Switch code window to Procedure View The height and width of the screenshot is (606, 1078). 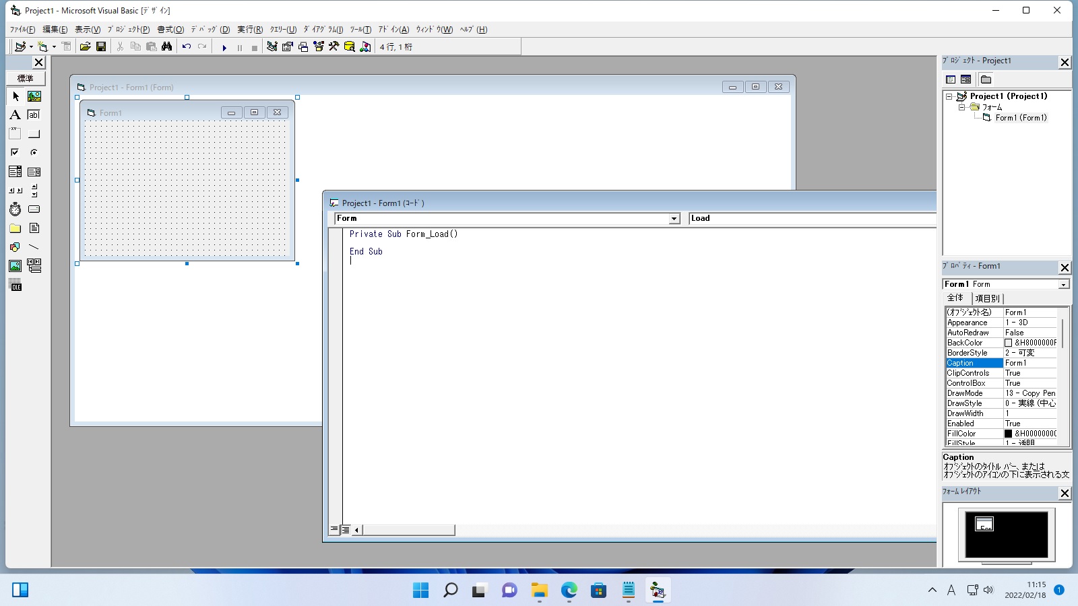334,529
